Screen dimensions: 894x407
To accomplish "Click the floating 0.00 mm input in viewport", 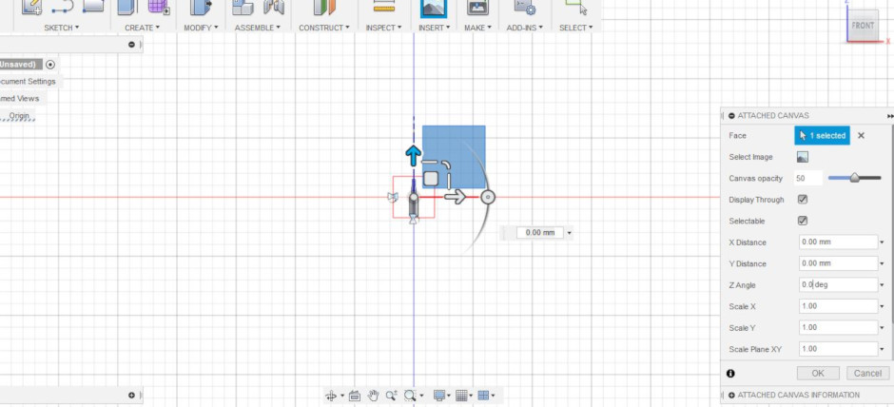I will tap(539, 233).
